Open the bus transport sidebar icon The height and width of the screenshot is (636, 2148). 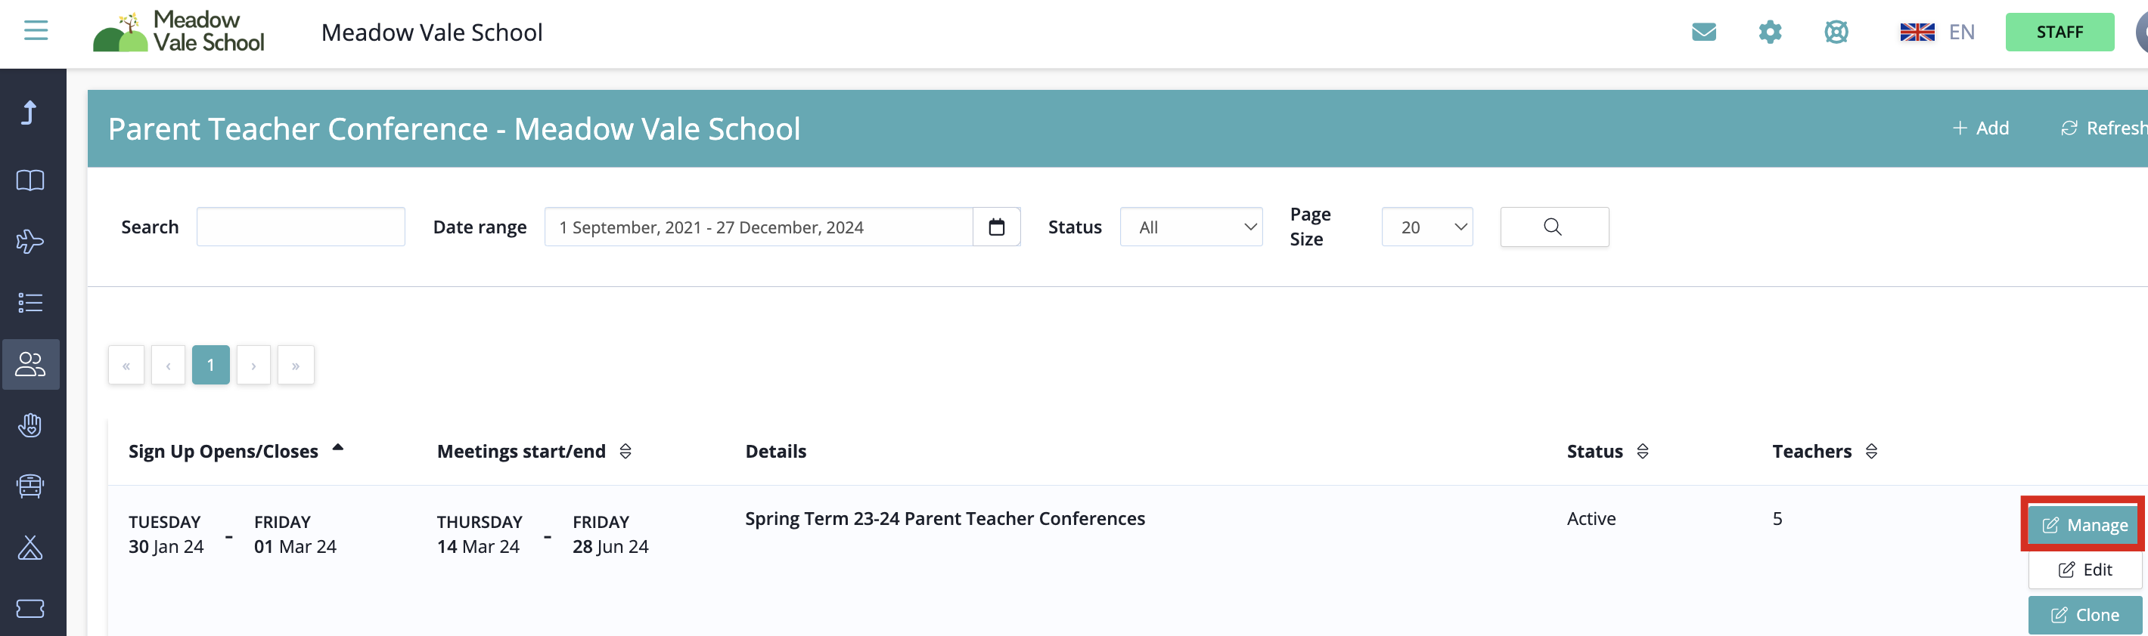click(x=31, y=486)
